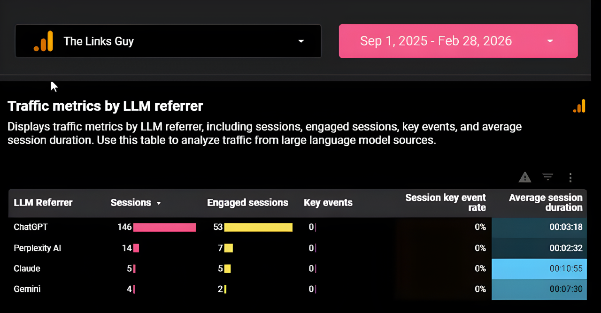Click the Analytics bar icon beside the chart title
This screenshot has height=313, width=601.
tap(579, 106)
